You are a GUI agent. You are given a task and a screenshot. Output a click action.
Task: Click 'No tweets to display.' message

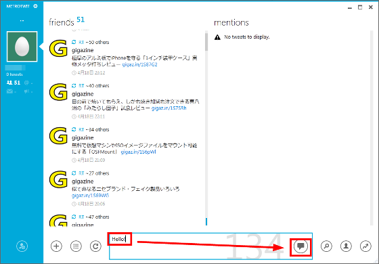click(x=246, y=37)
